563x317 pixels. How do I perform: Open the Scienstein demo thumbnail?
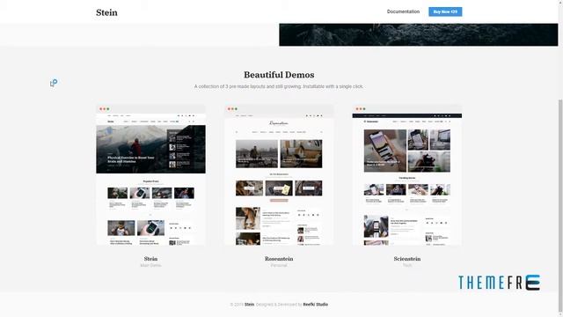407,175
